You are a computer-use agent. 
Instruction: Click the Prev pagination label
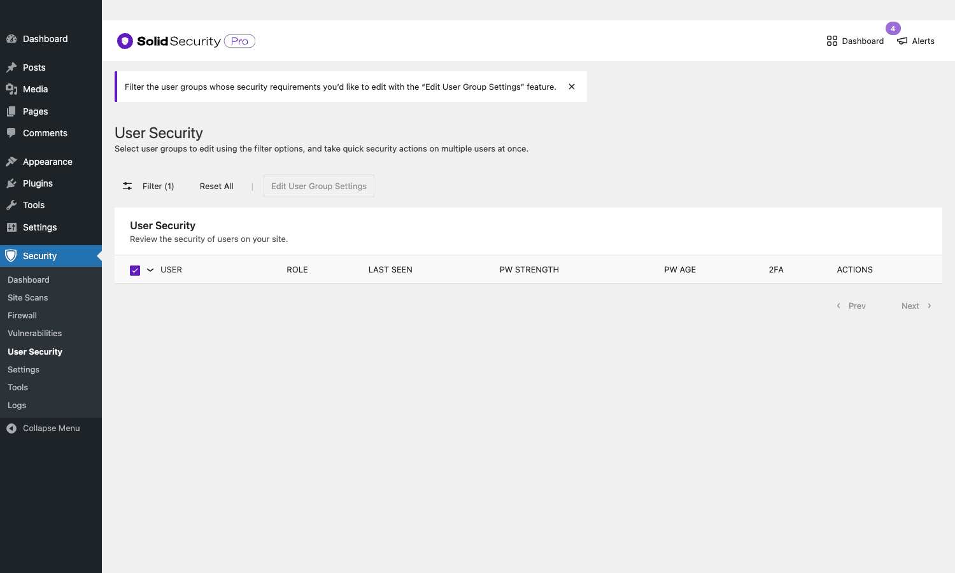click(x=857, y=306)
